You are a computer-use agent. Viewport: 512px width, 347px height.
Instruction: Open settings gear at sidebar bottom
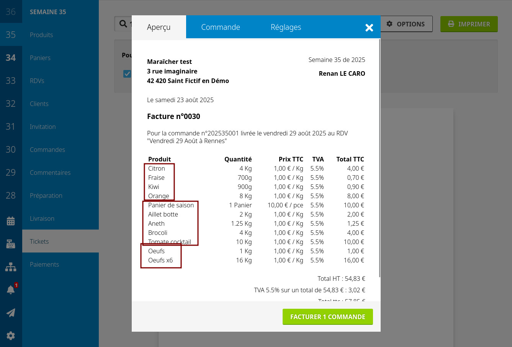[x=11, y=336]
